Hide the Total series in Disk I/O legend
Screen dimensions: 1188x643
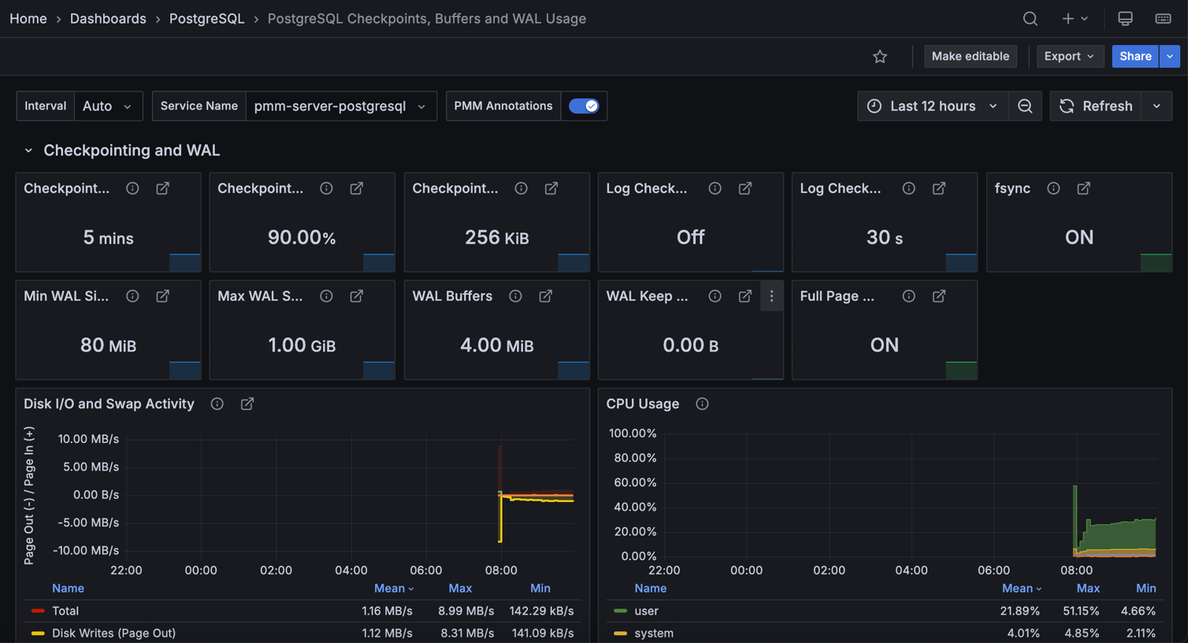pos(65,611)
